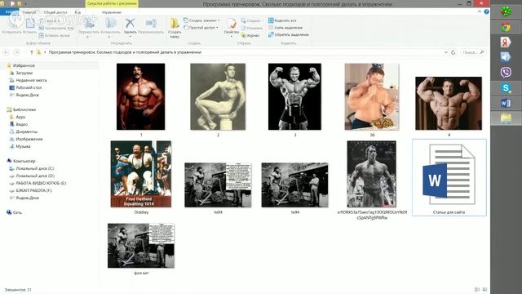
Task: Switch to details view in status bar
Action: point(477,290)
